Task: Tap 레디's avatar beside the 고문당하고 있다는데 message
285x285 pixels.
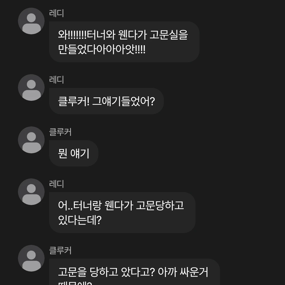Action: 31,192
